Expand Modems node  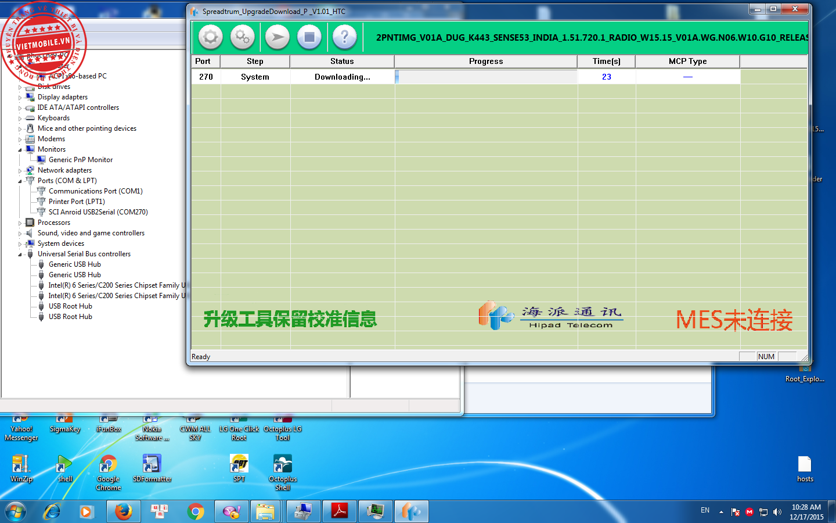[20, 139]
